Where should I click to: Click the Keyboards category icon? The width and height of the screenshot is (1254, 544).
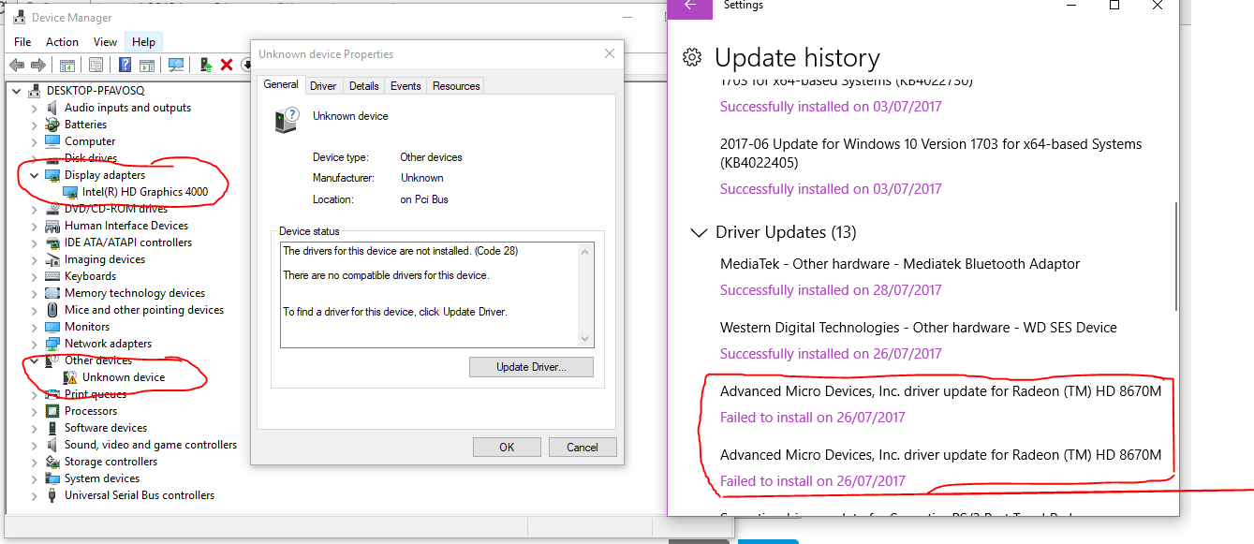click(x=52, y=276)
